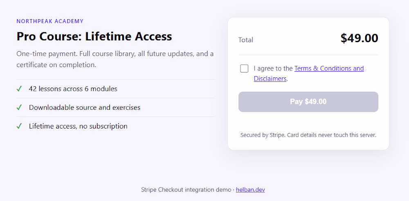The image size is (409, 201).
Task: Click the Pro Course: Lifetime Access heading
Action: coord(94,36)
